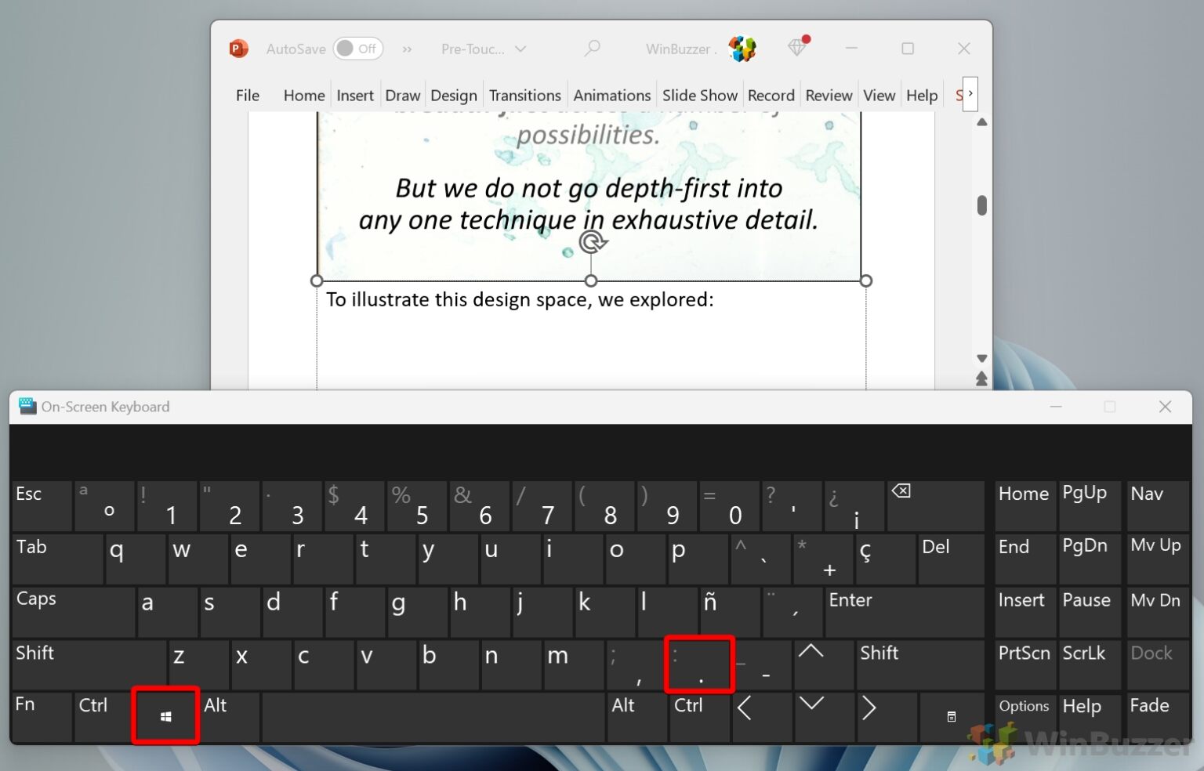Viewport: 1204px width, 771px height.
Task: Click the rotate handle on the text box
Action: [593, 242]
